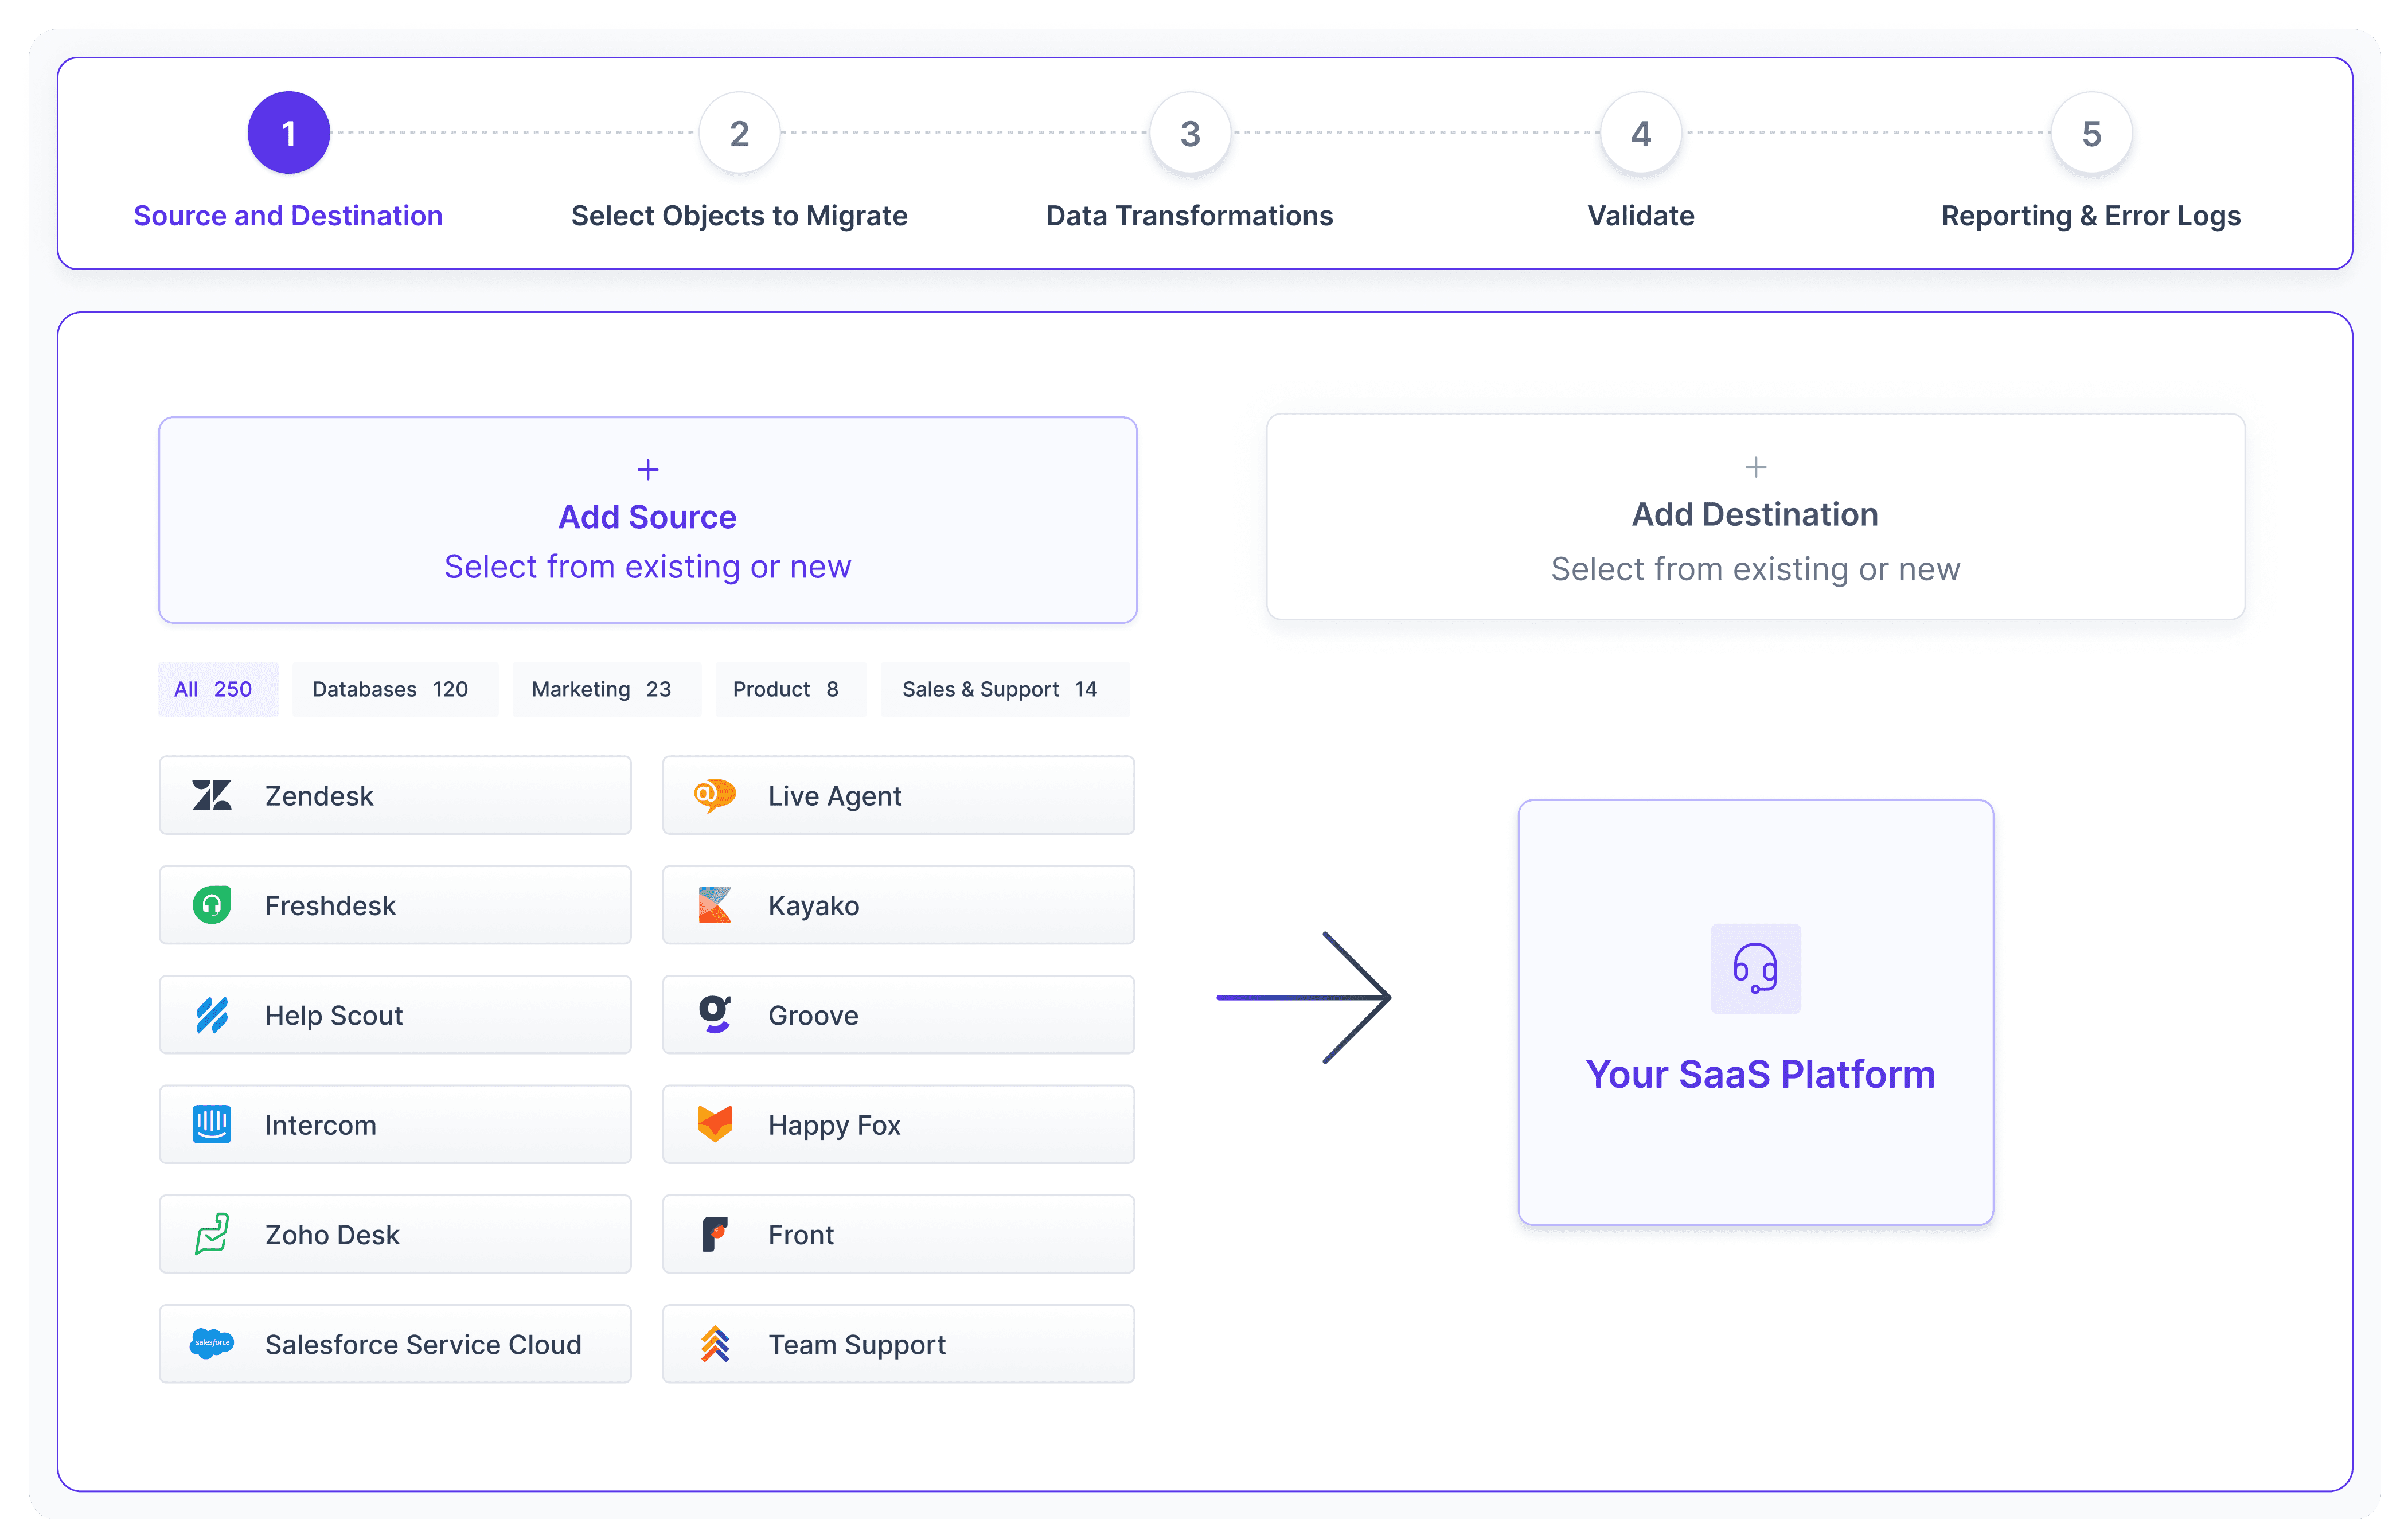The width and height of the screenshot is (2408, 1519).
Task: Choose Salesforce Service Cloud source
Action: (395, 1344)
